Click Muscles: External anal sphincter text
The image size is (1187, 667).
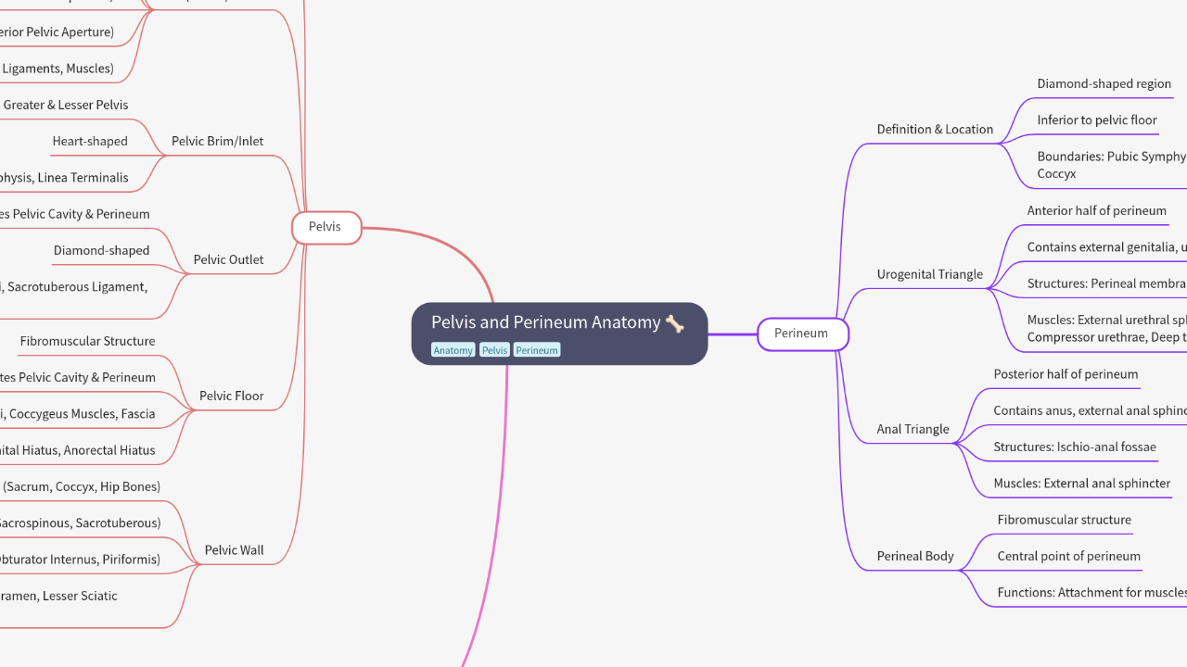(x=1082, y=484)
